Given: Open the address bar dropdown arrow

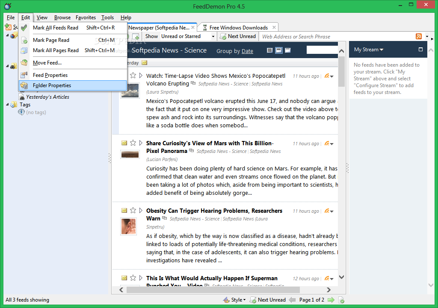Looking at the screenshot, I should coord(427,37).
